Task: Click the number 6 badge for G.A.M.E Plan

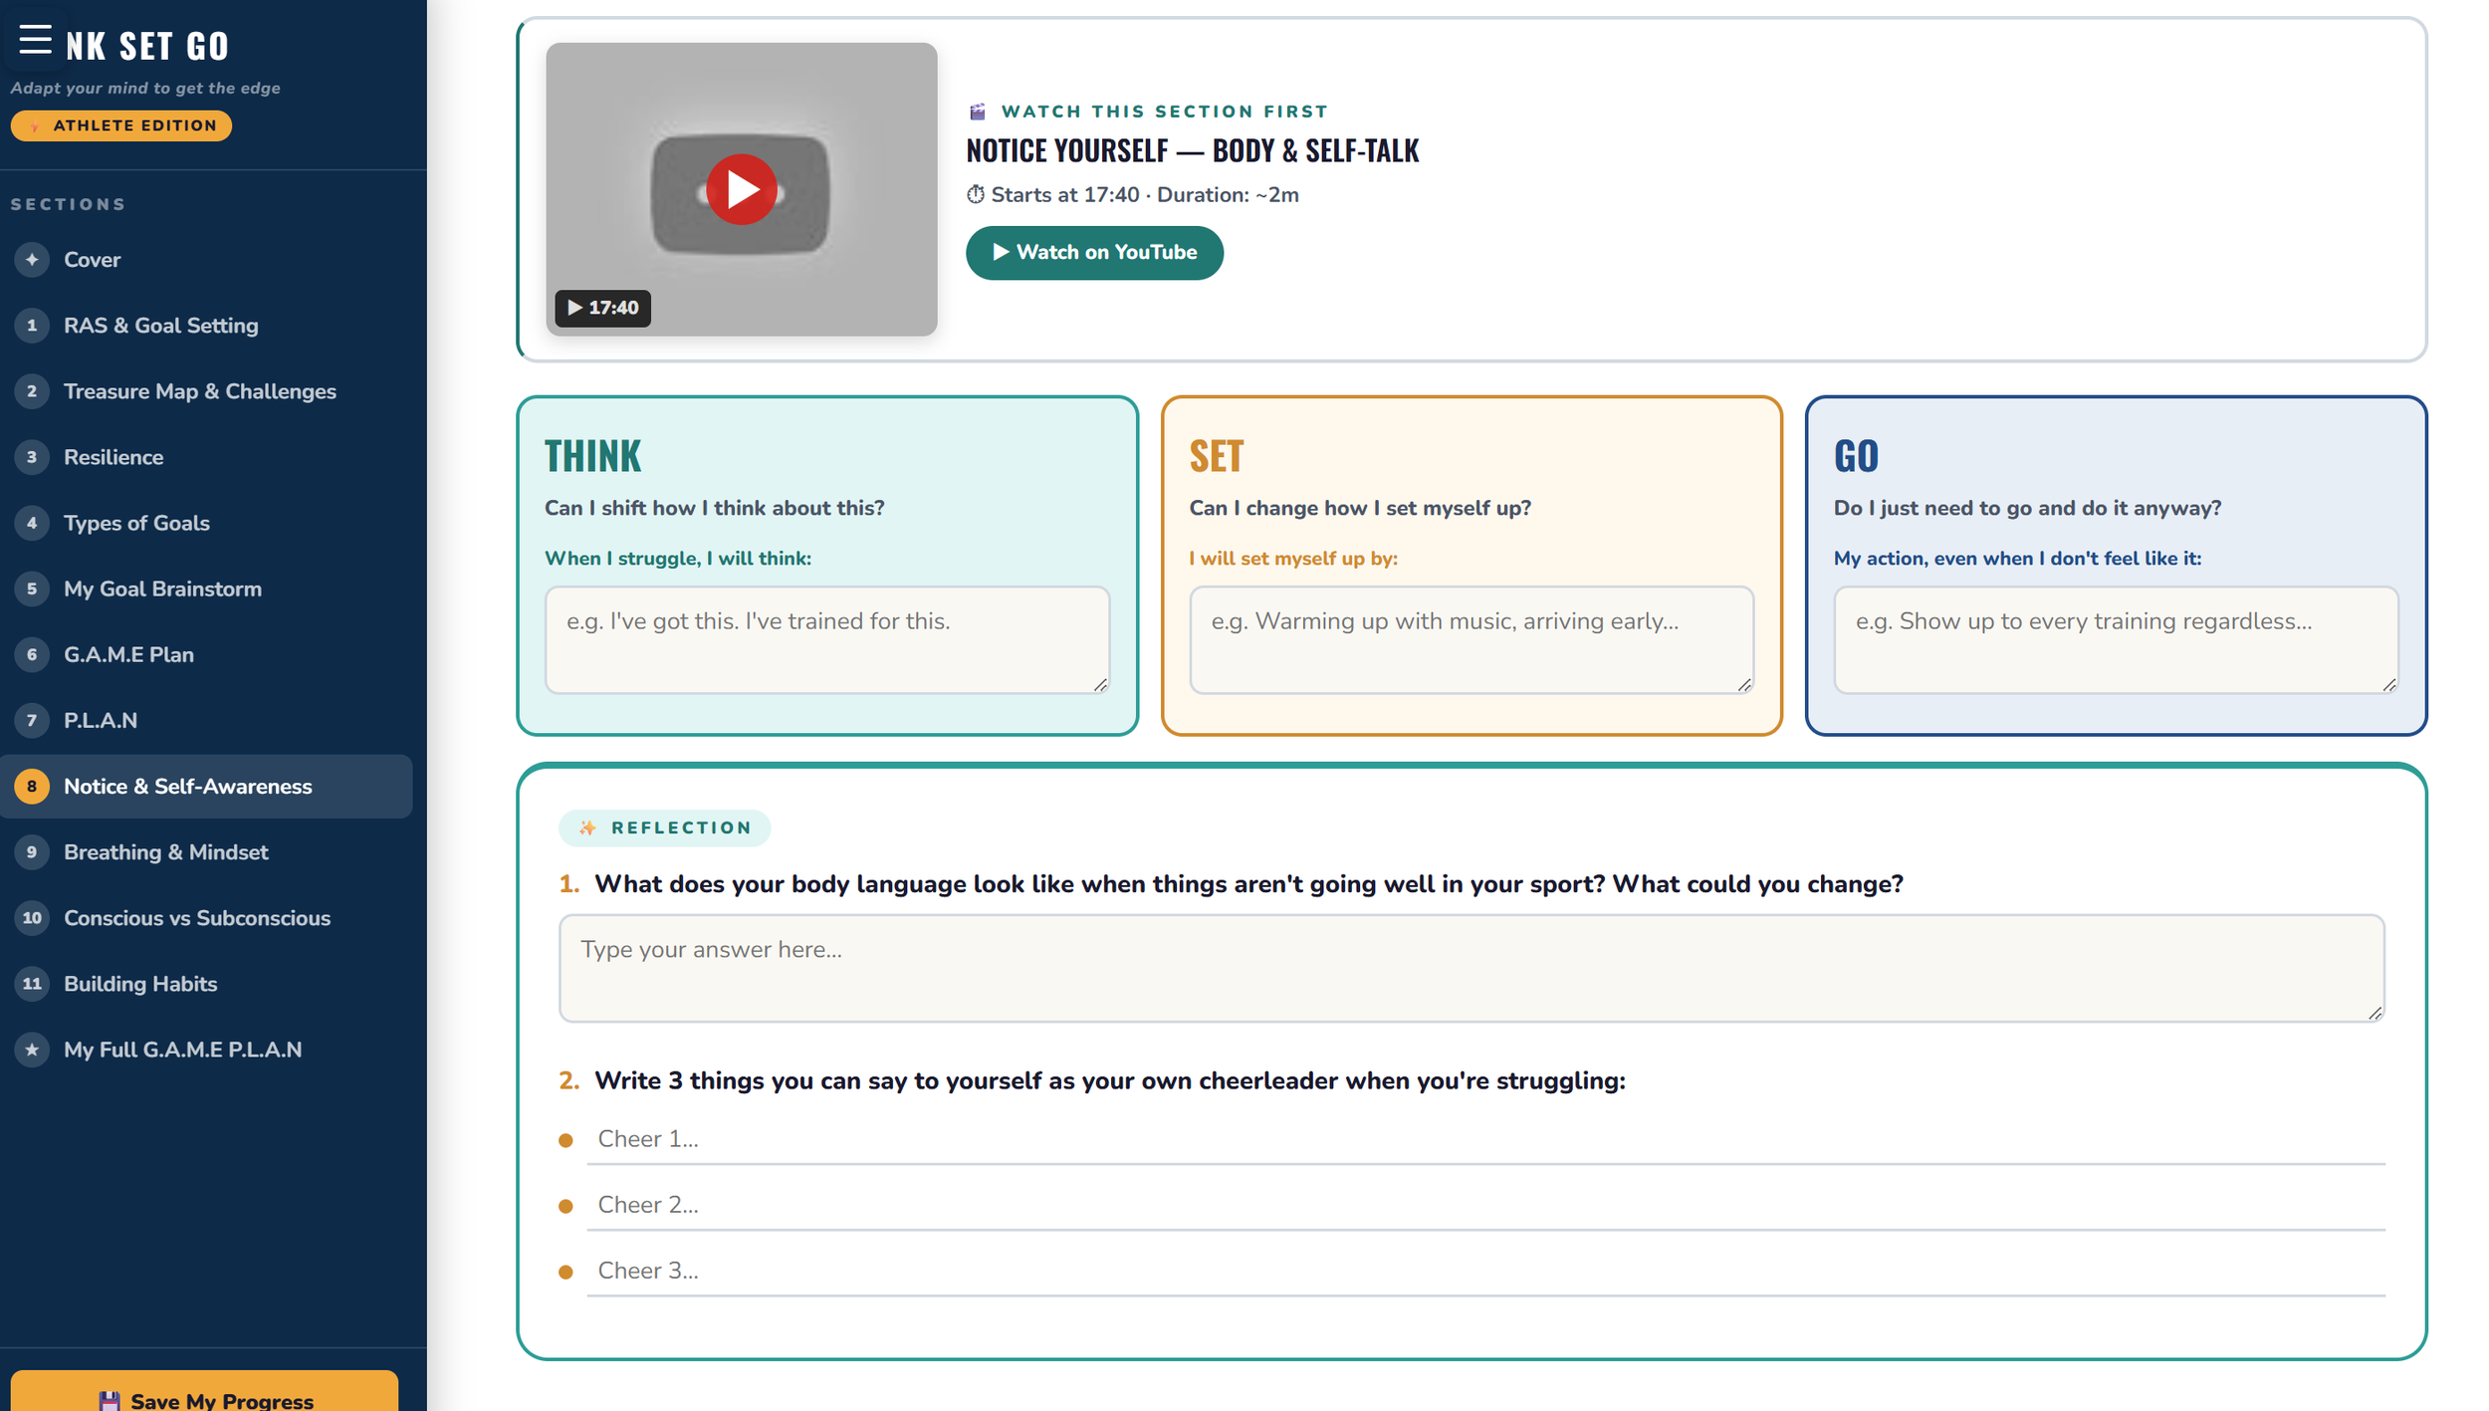Action: click(x=32, y=654)
